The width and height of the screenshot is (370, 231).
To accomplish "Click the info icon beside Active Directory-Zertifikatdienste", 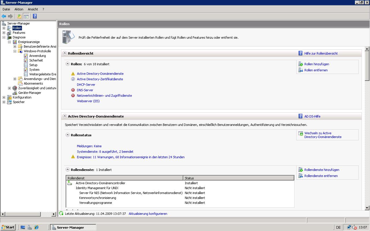I will [x=73, y=79].
